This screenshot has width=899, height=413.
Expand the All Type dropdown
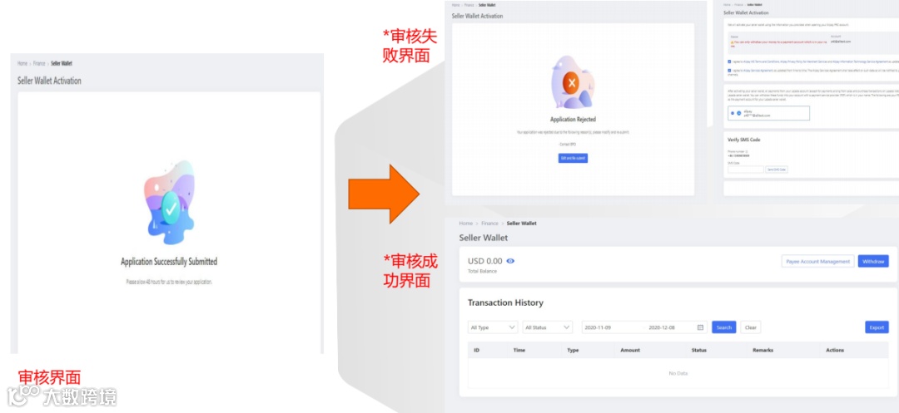[493, 327]
